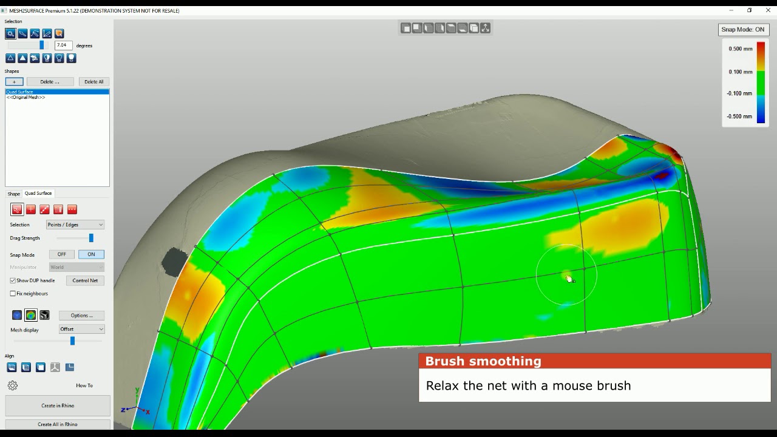Select the third Selection tool icon
The image size is (777, 437).
tap(35, 33)
